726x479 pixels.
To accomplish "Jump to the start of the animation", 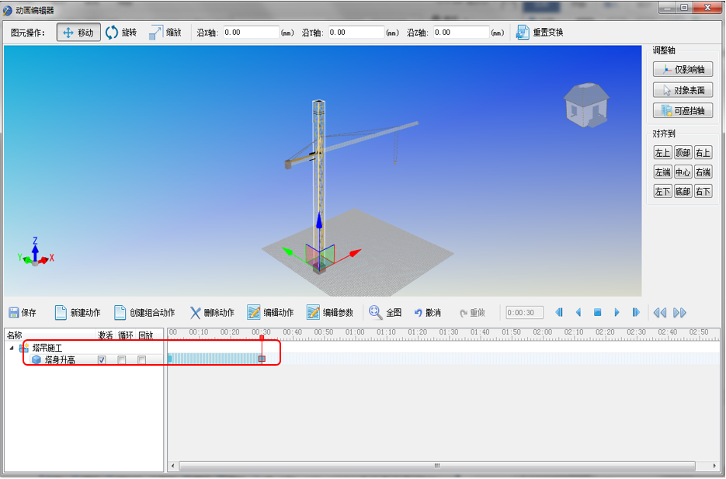I will click(559, 313).
